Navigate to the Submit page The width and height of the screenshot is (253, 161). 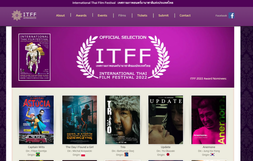pyautogui.click(x=164, y=15)
